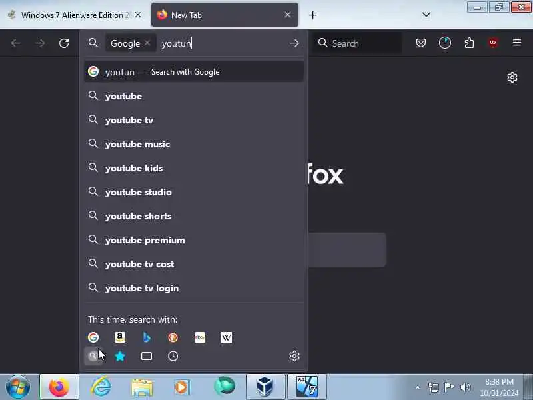Click the back navigation arrow
Image resolution: width=533 pixels, height=400 pixels.
click(15, 43)
